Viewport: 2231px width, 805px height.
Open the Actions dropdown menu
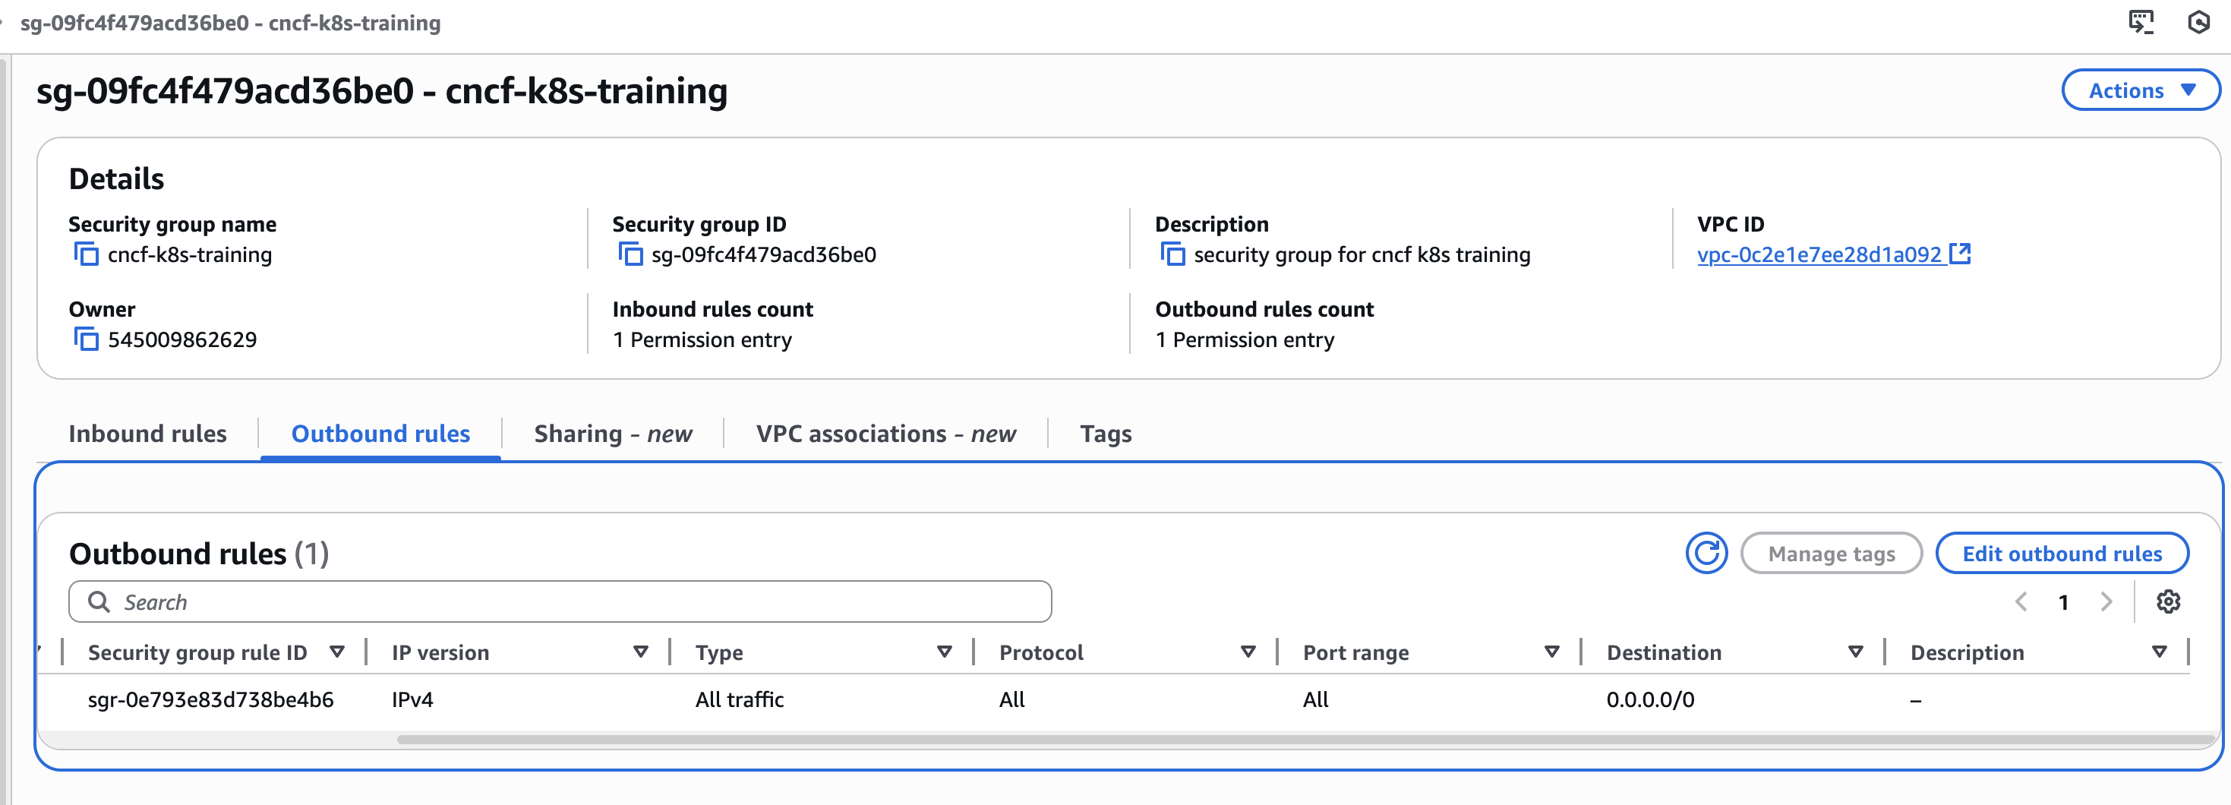2140,91
